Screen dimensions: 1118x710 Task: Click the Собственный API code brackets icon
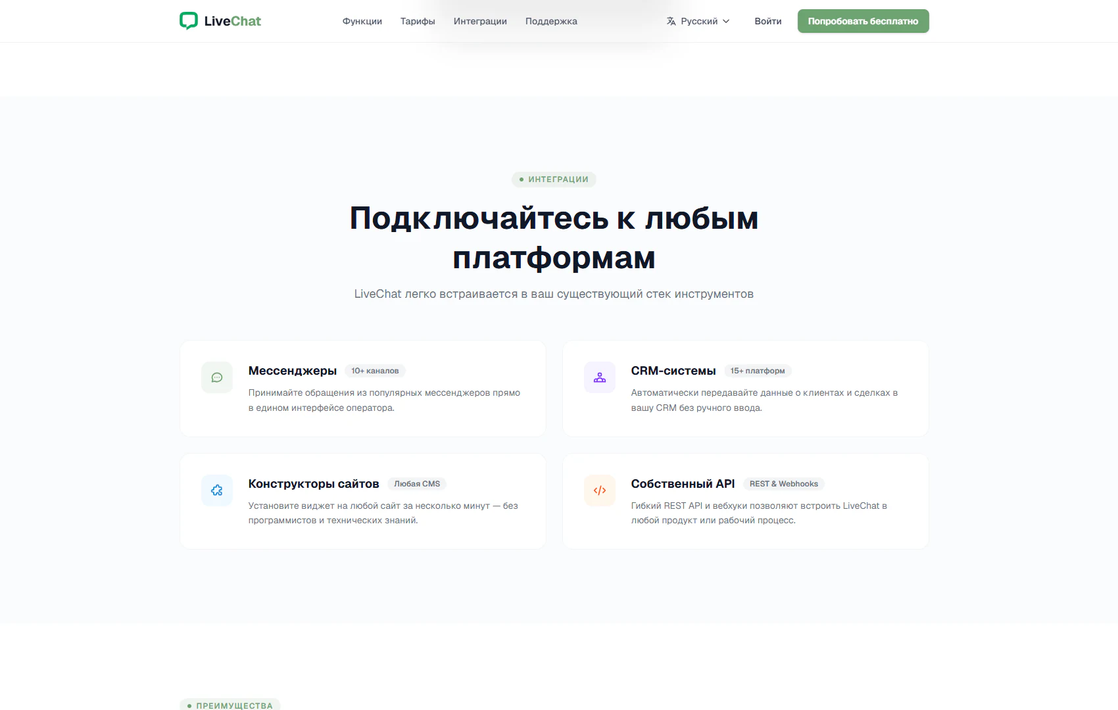click(600, 490)
